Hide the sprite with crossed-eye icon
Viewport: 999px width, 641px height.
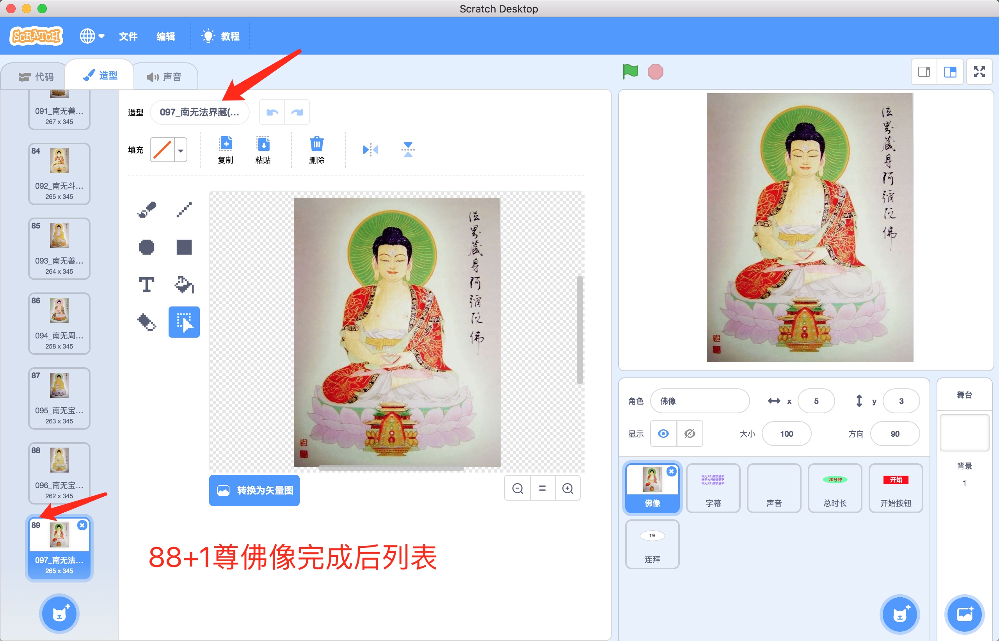(690, 434)
